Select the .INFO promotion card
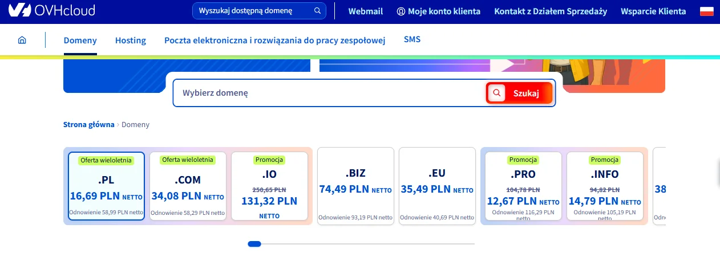 605,186
